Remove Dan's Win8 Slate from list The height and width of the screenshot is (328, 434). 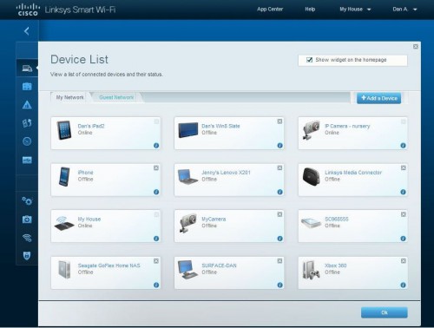pos(279,121)
